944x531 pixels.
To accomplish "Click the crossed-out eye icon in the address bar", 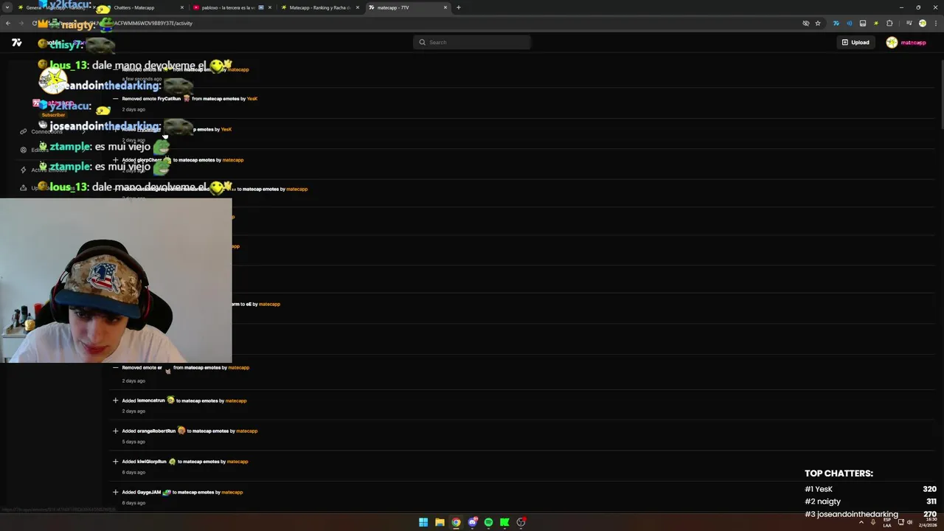I will [x=806, y=23].
